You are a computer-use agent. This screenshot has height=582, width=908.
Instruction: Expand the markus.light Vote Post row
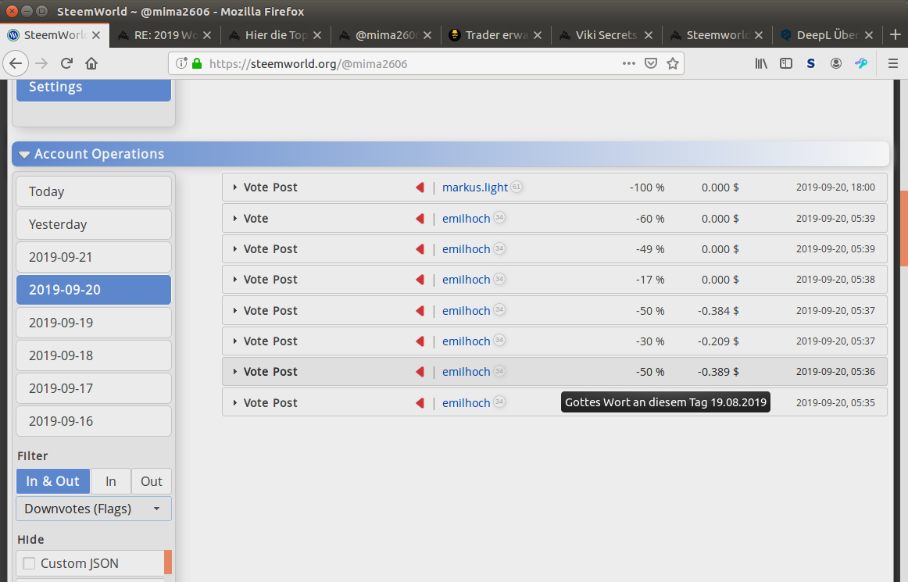[x=235, y=187]
